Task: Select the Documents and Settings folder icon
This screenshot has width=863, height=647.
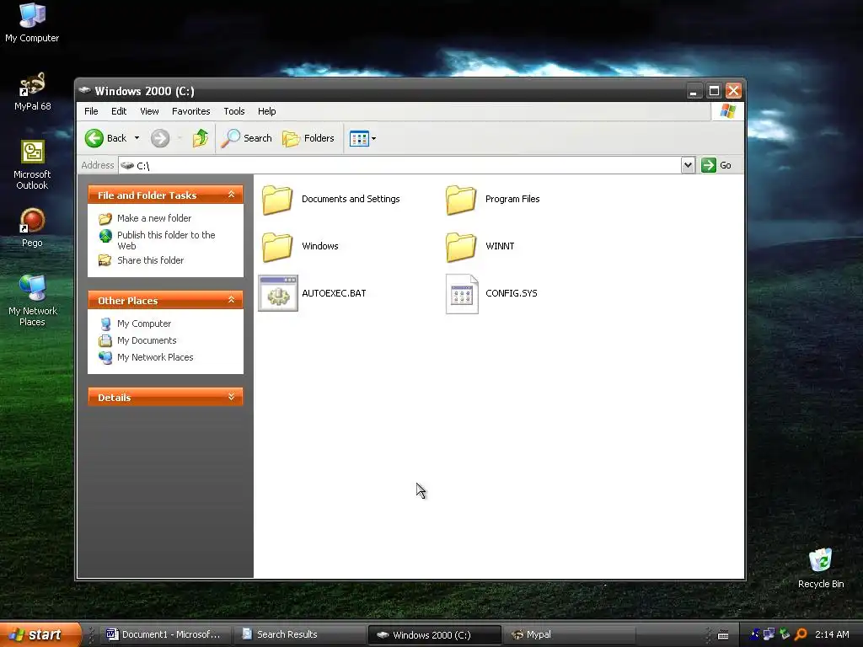Action: tap(277, 199)
